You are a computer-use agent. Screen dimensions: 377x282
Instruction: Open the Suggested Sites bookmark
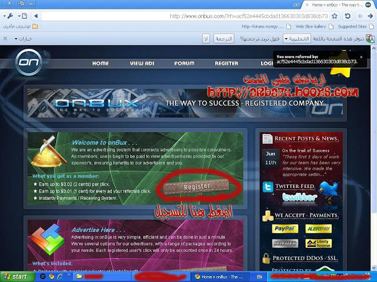tap(356, 26)
